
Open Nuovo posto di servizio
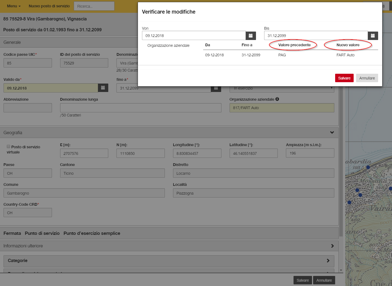[x=49, y=6]
